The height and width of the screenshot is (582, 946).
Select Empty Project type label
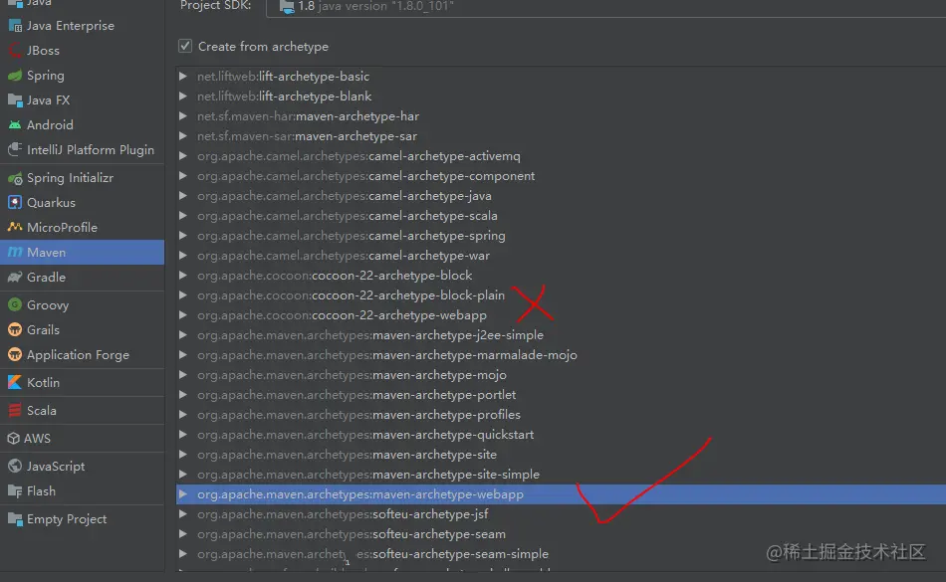pos(67,518)
